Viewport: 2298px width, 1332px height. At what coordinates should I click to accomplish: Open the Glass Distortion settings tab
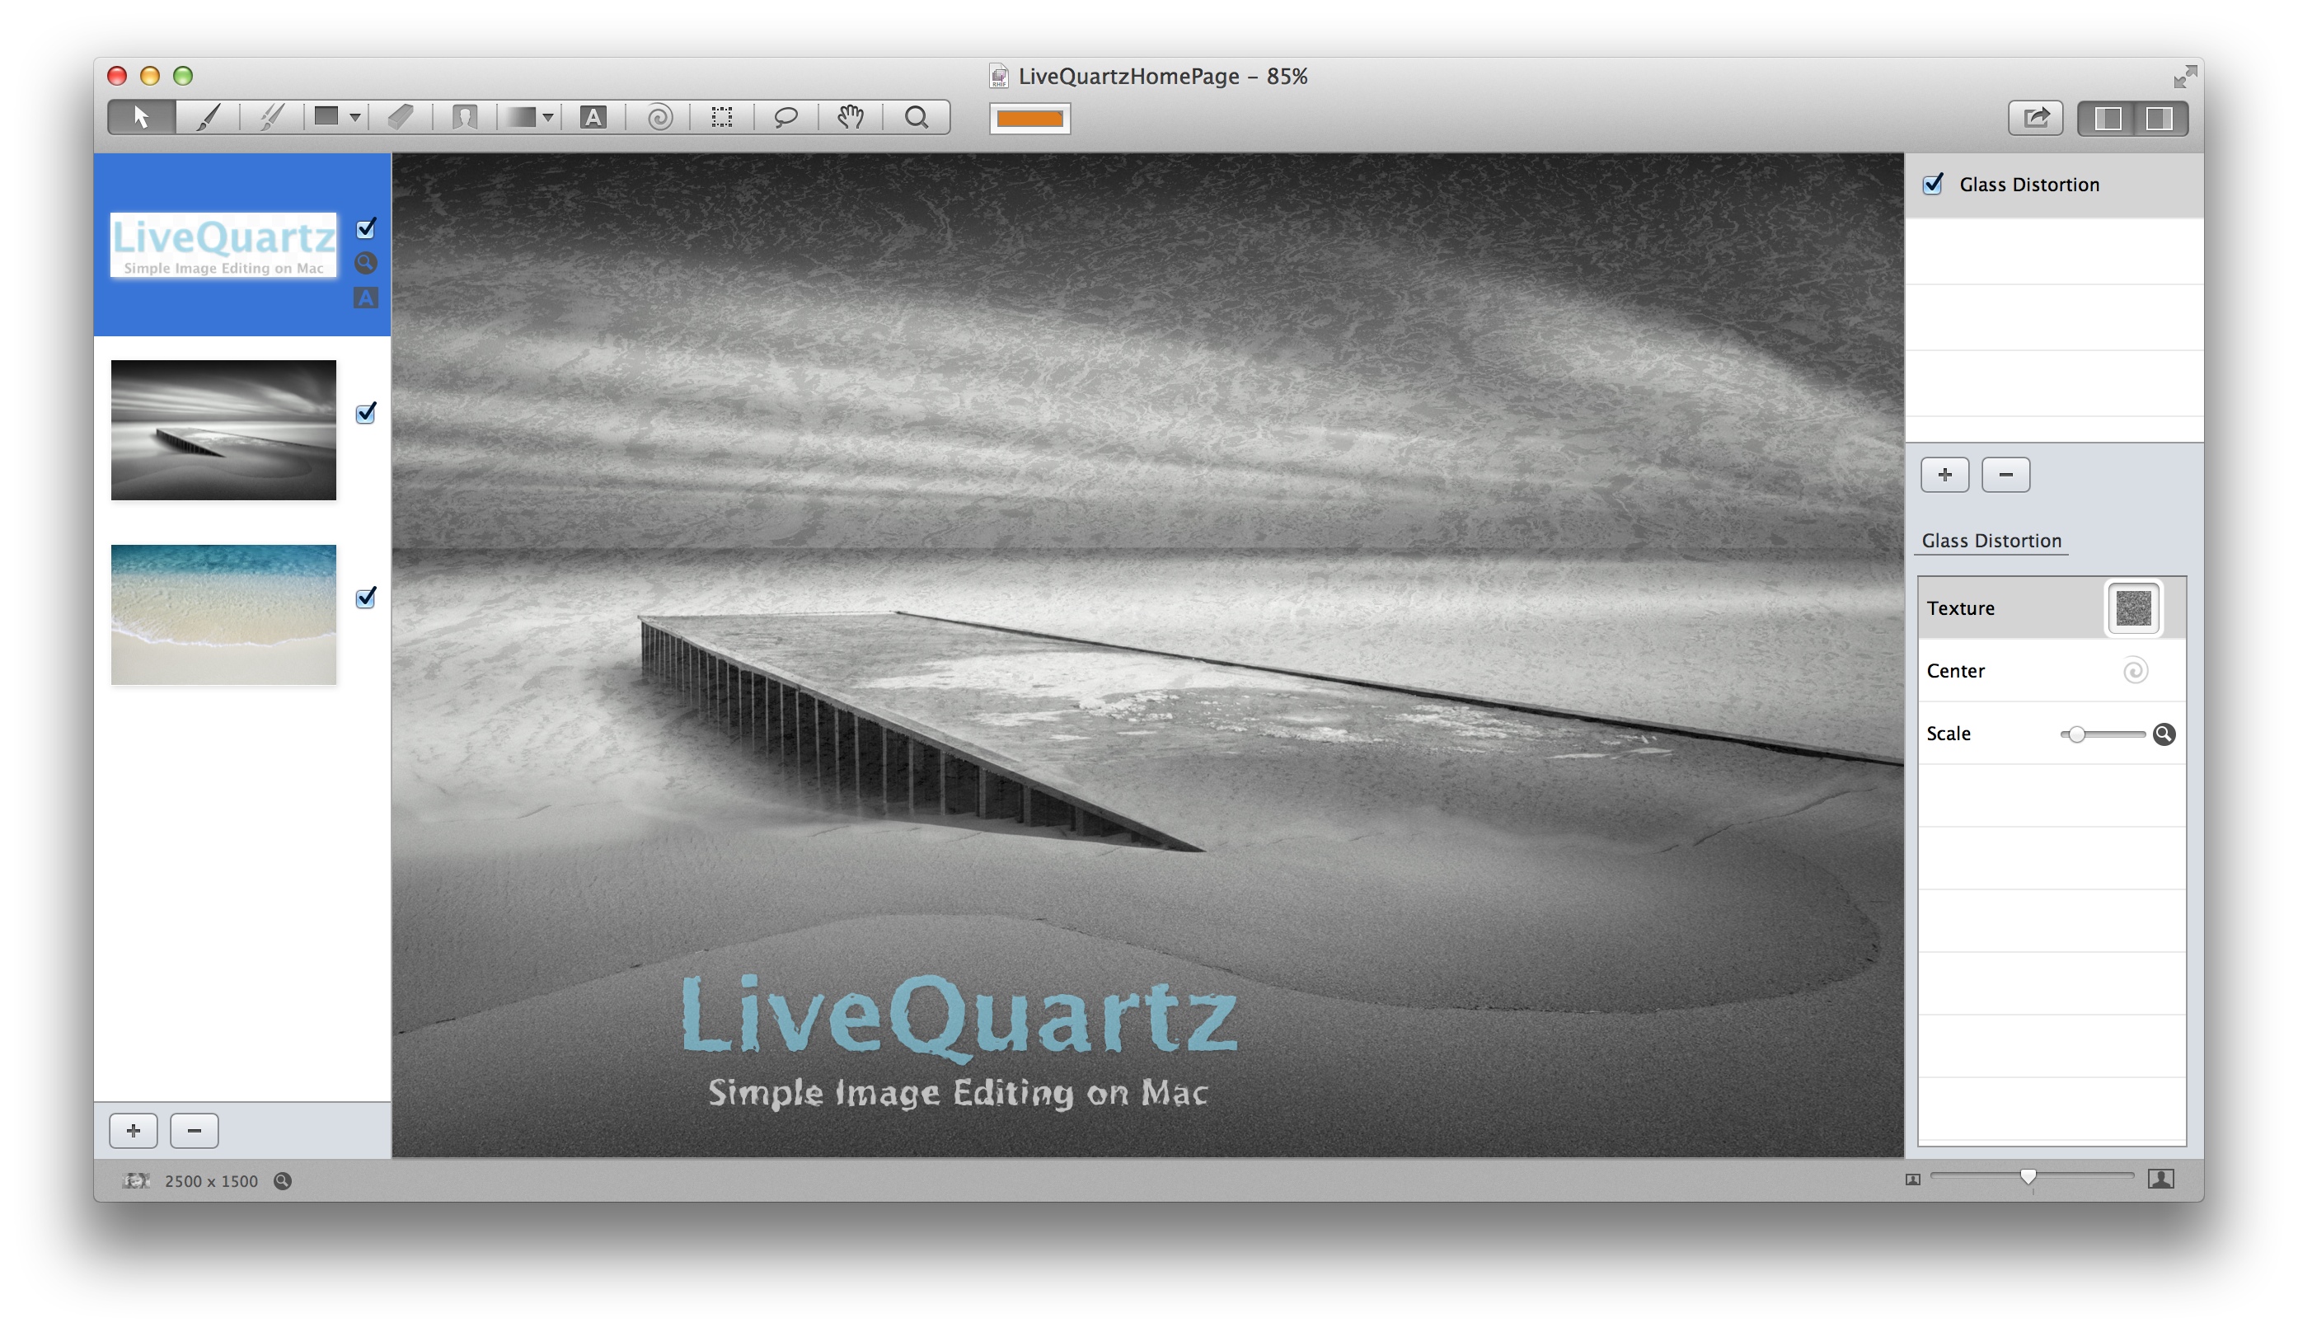[x=1991, y=541]
